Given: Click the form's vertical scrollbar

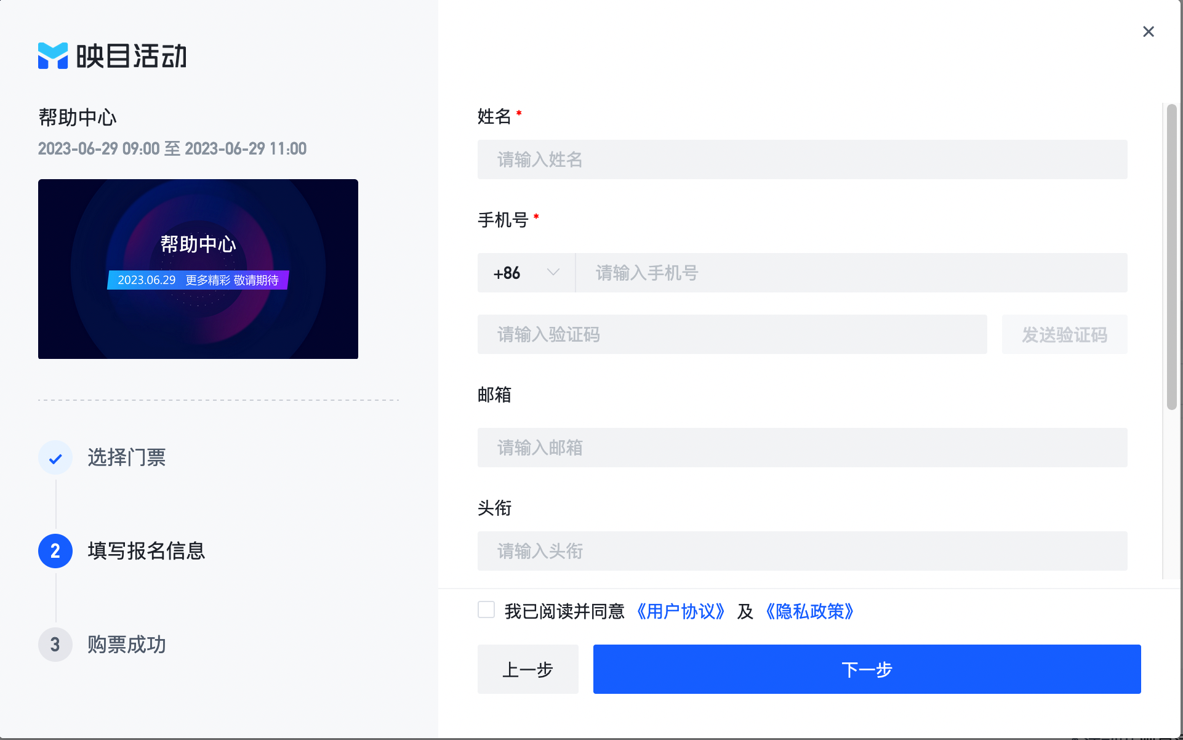Looking at the screenshot, I should [x=1172, y=257].
